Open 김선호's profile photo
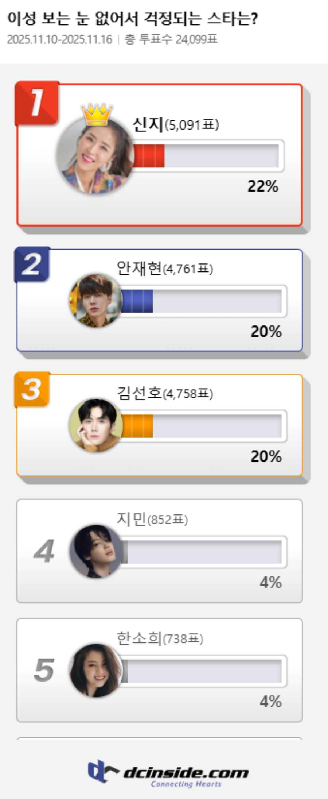328x799 pixels. pyautogui.click(x=95, y=425)
